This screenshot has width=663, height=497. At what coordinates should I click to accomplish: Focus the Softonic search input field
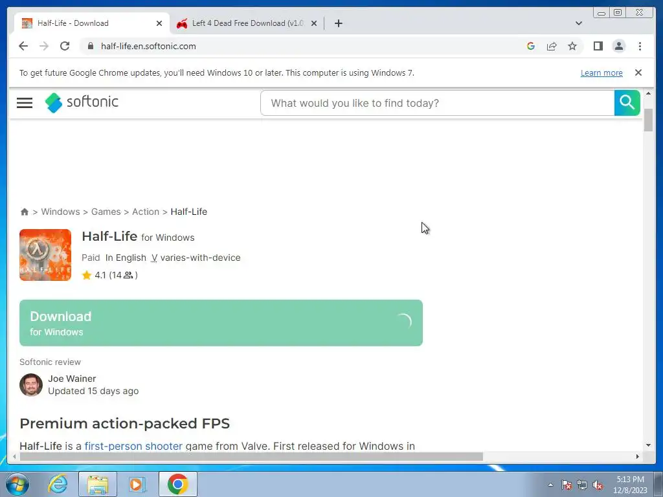438,103
